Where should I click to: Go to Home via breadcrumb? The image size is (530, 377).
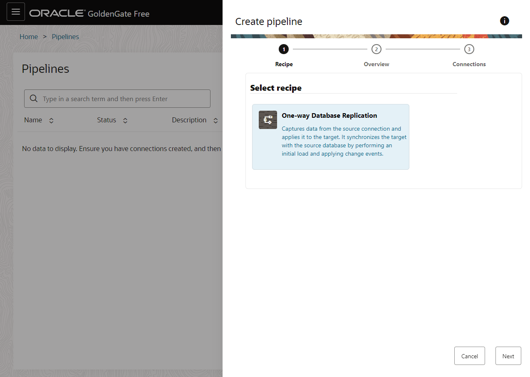pyautogui.click(x=29, y=37)
